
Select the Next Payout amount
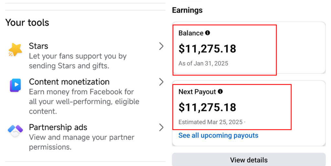pyautogui.click(x=207, y=107)
